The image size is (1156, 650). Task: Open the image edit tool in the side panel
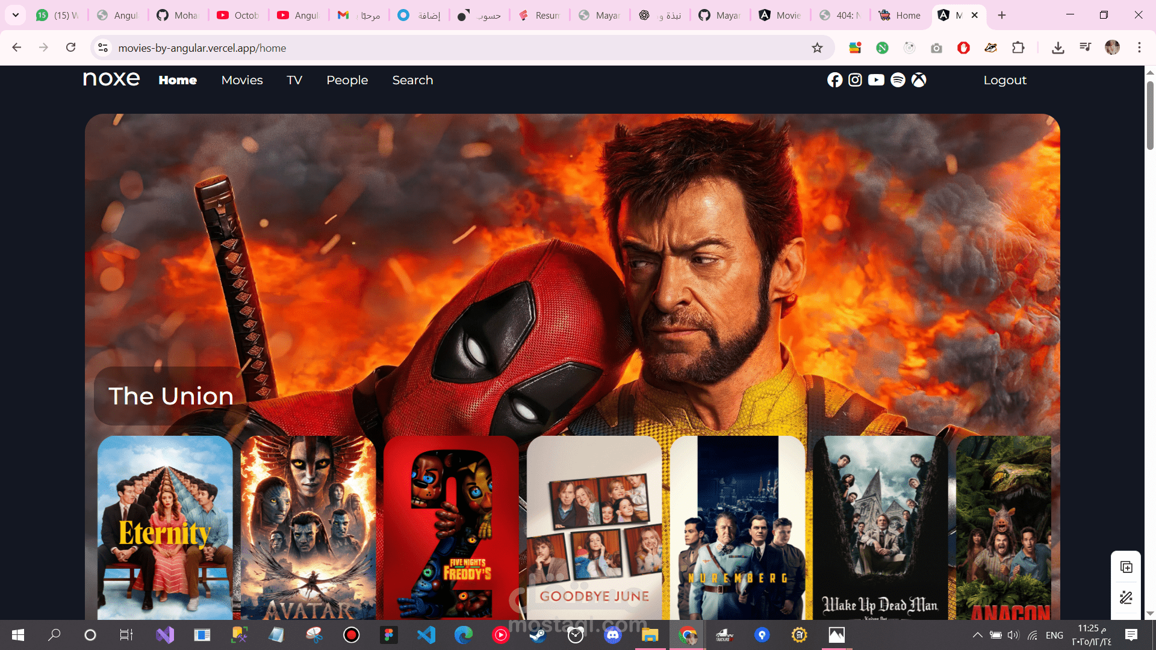click(1126, 598)
